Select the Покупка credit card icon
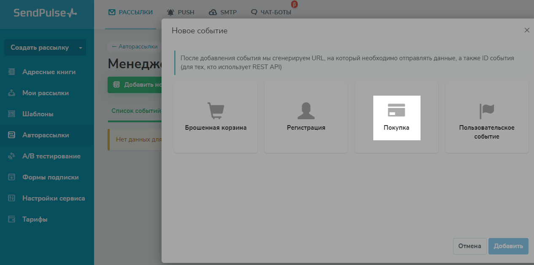Screen dimensions: 534x265 (396, 110)
